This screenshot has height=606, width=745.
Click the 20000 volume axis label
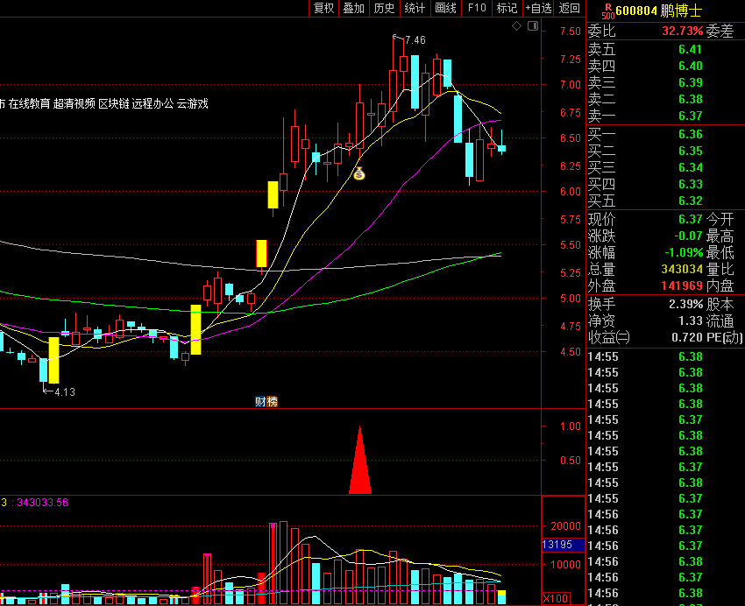click(x=565, y=526)
